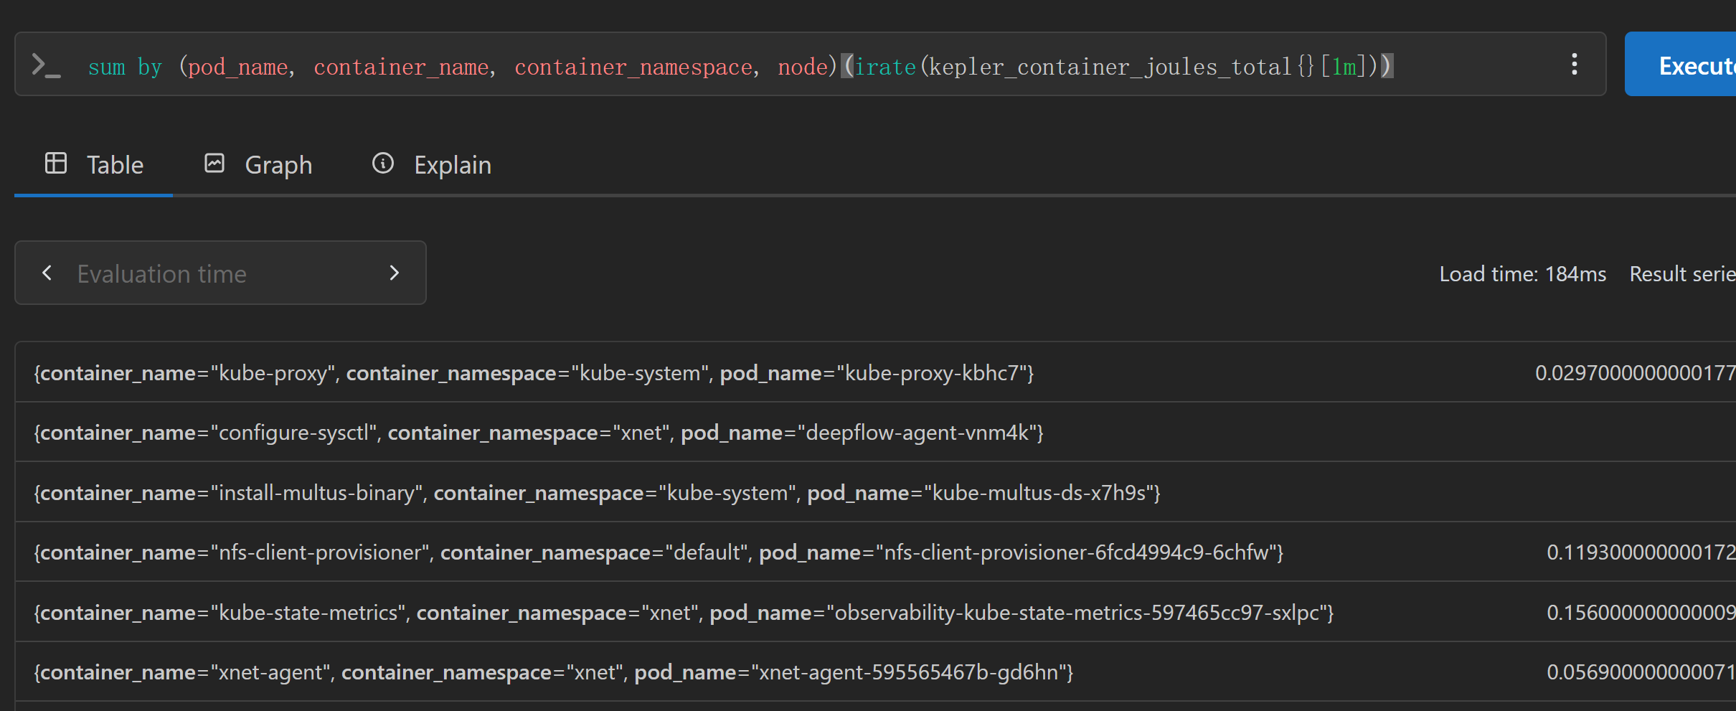This screenshot has height=711, width=1736.
Task: Step evaluation time backward with left chevron
Action: point(47,273)
